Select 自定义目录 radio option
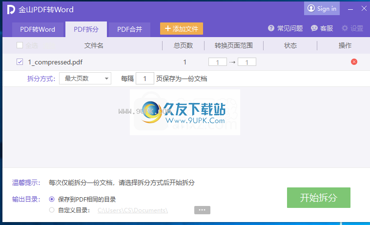 coord(52,210)
